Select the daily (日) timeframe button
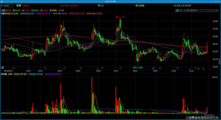 pos(177,10)
